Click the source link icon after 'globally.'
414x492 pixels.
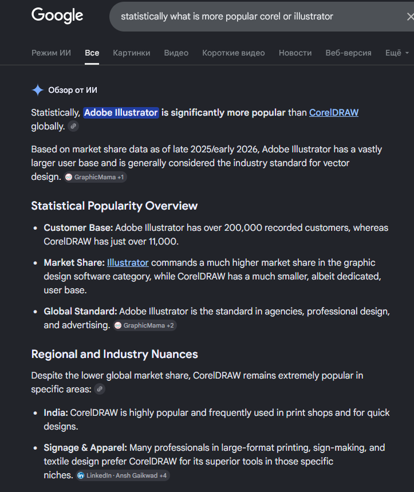(x=73, y=126)
